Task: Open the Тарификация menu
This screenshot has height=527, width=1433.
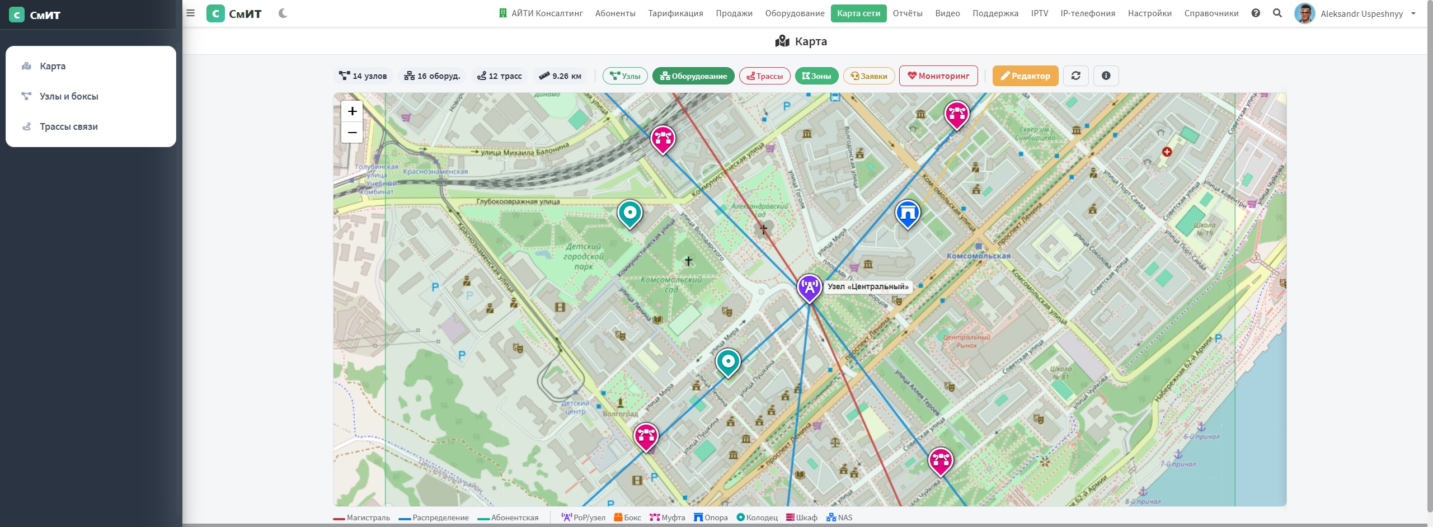Action: click(675, 13)
